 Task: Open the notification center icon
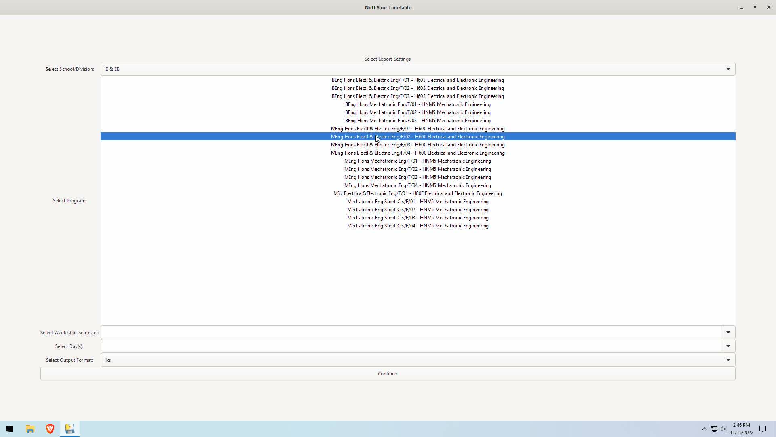pos(763,429)
